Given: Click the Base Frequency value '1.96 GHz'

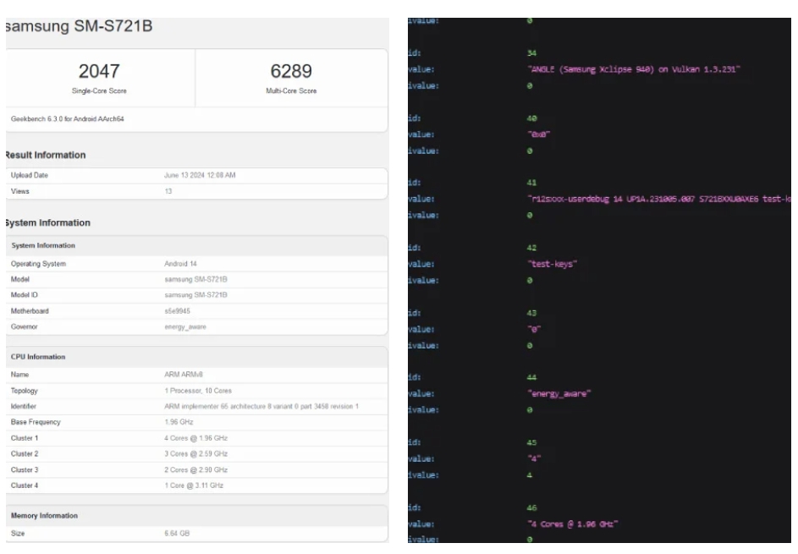Looking at the screenshot, I should tap(179, 422).
